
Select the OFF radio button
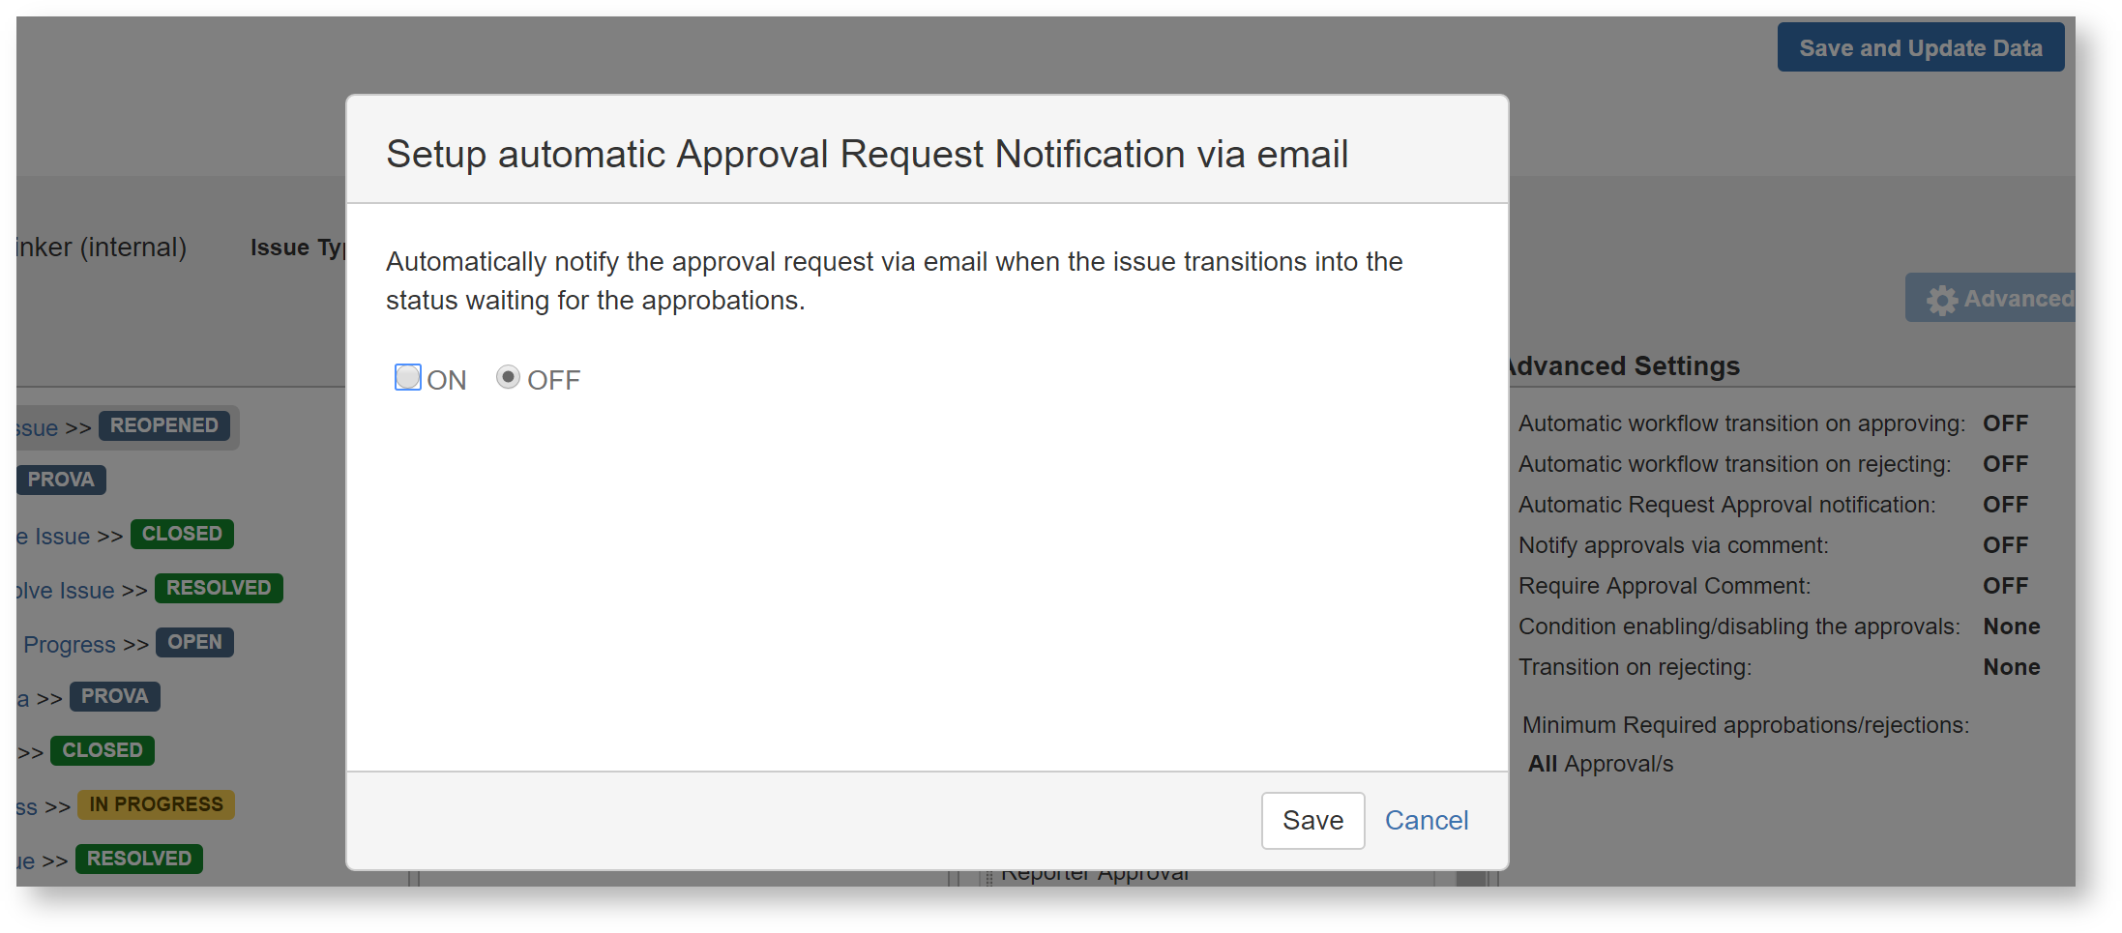[x=508, y=377]
